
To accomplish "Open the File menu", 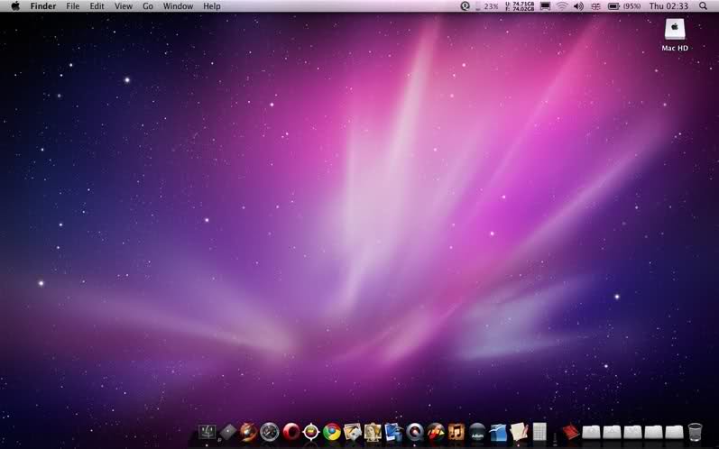I will pyautogui.click(x=72, y=6).
